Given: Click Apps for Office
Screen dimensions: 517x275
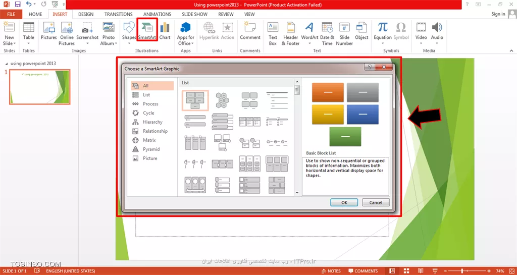Looking at the screenshot, I should click(x=186, y=34).
